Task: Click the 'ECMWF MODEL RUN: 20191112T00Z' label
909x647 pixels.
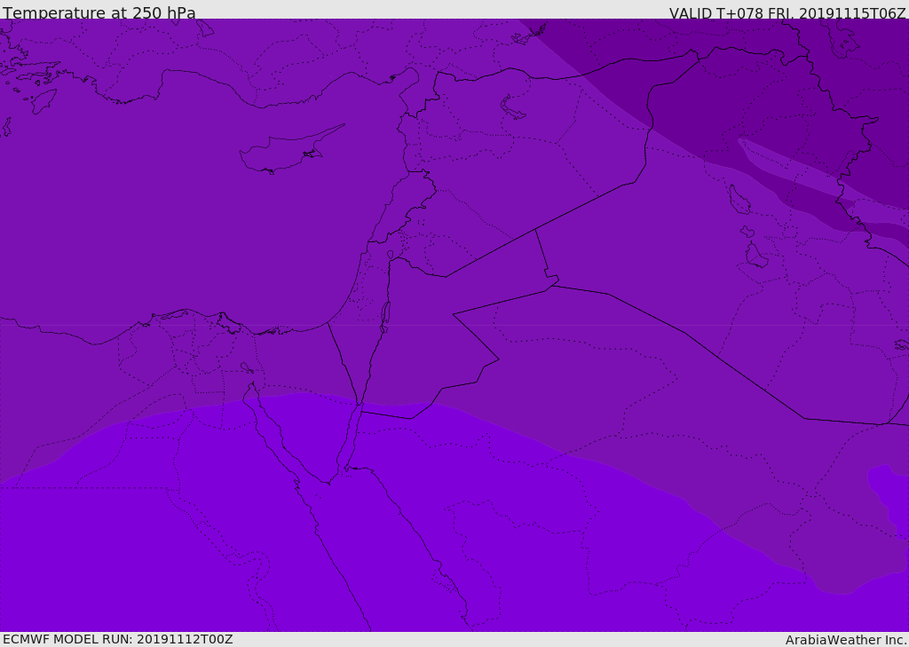Action: click(118, 639)
